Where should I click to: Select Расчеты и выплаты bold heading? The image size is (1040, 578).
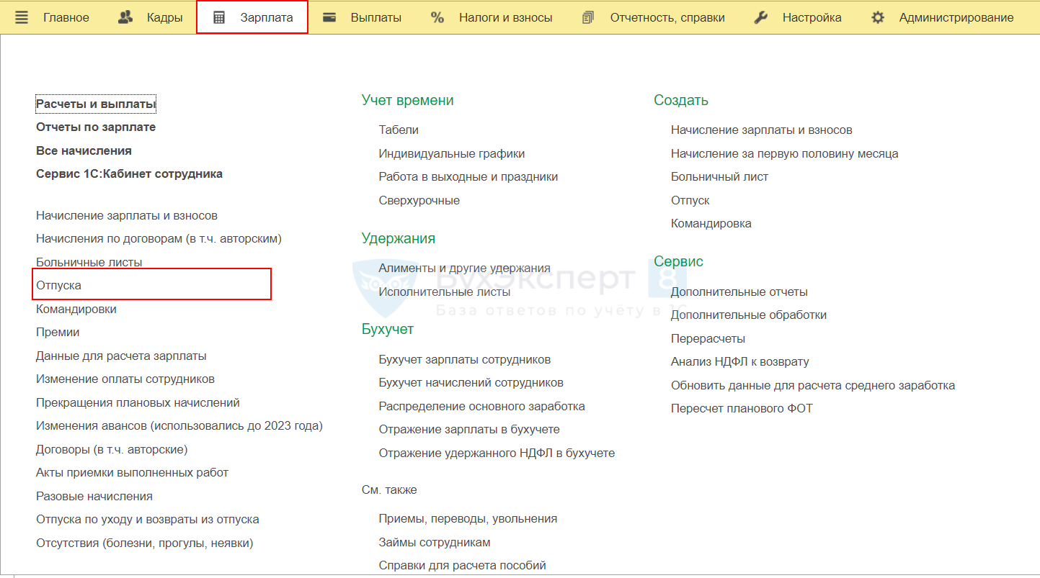pos(95,104)
